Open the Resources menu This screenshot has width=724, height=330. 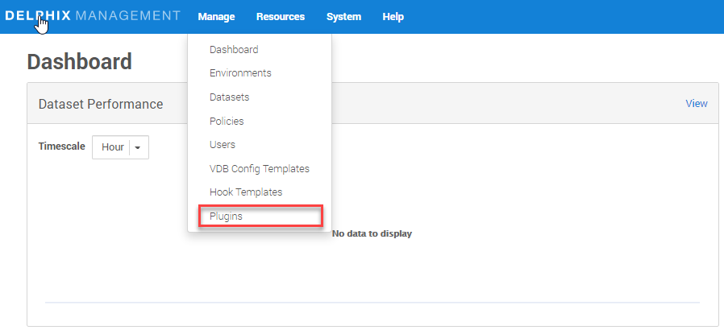point(281,17)
